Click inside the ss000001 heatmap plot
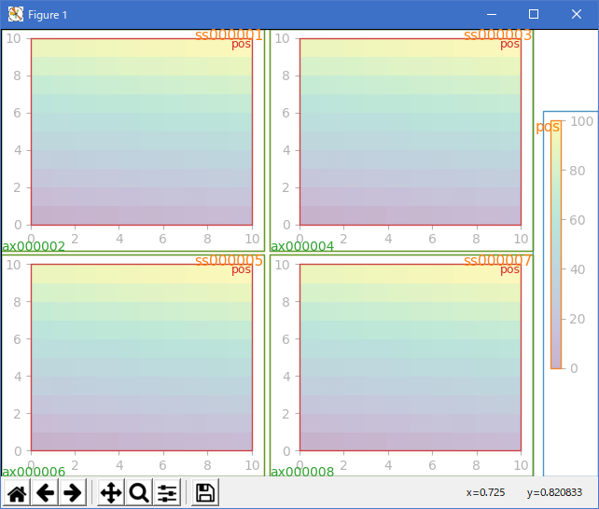Screen dimensions: 599x509 tap(142, 131)
